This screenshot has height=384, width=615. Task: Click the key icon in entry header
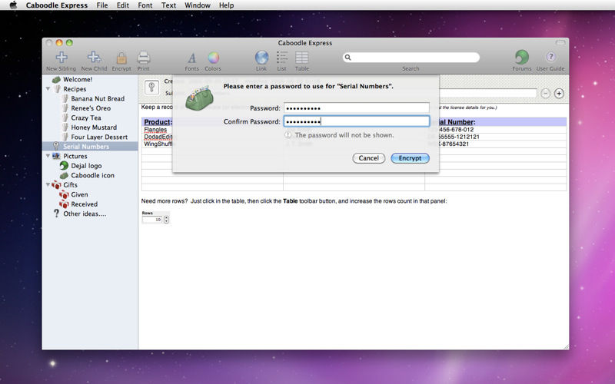pyautogui.click(x=151, y=87)
